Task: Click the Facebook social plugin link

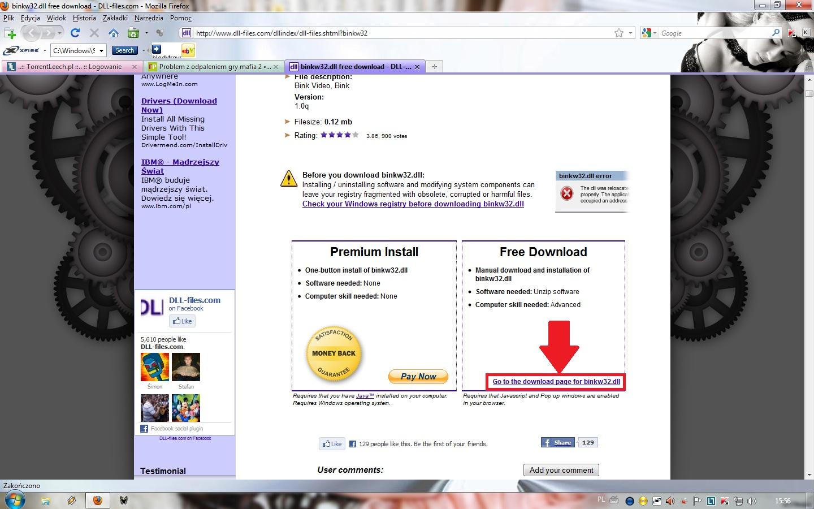Action: click(176, 429)
